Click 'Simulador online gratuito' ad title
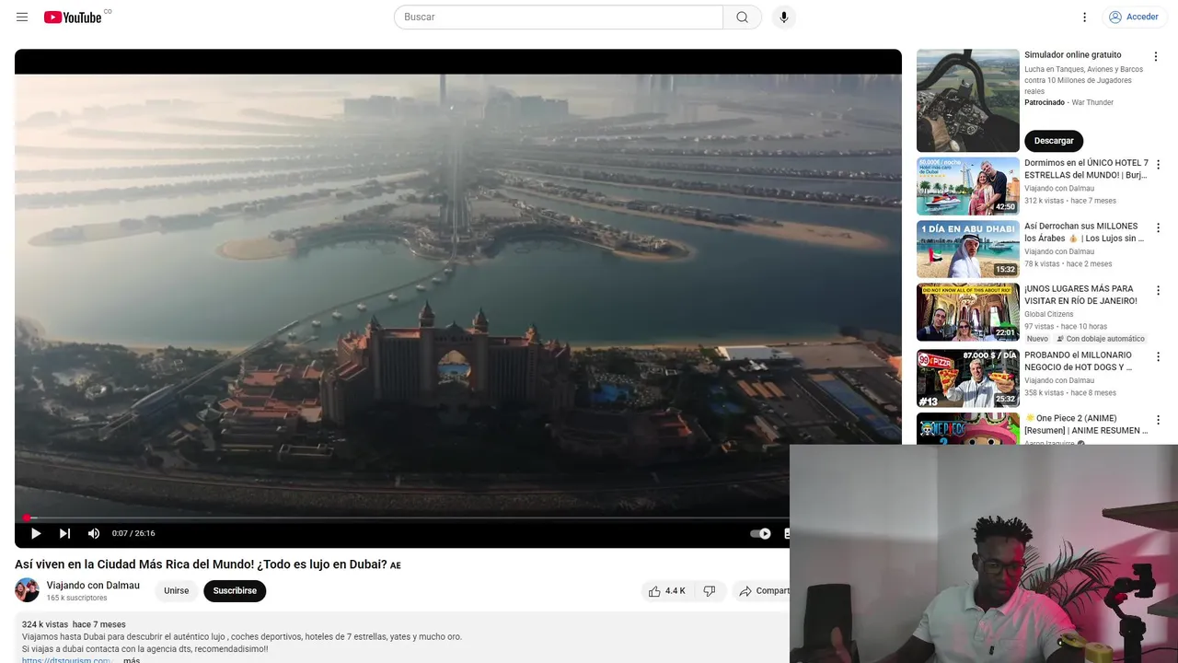Image resolution: width=1178 pixels, height=663 pixels. (1072, 55)
